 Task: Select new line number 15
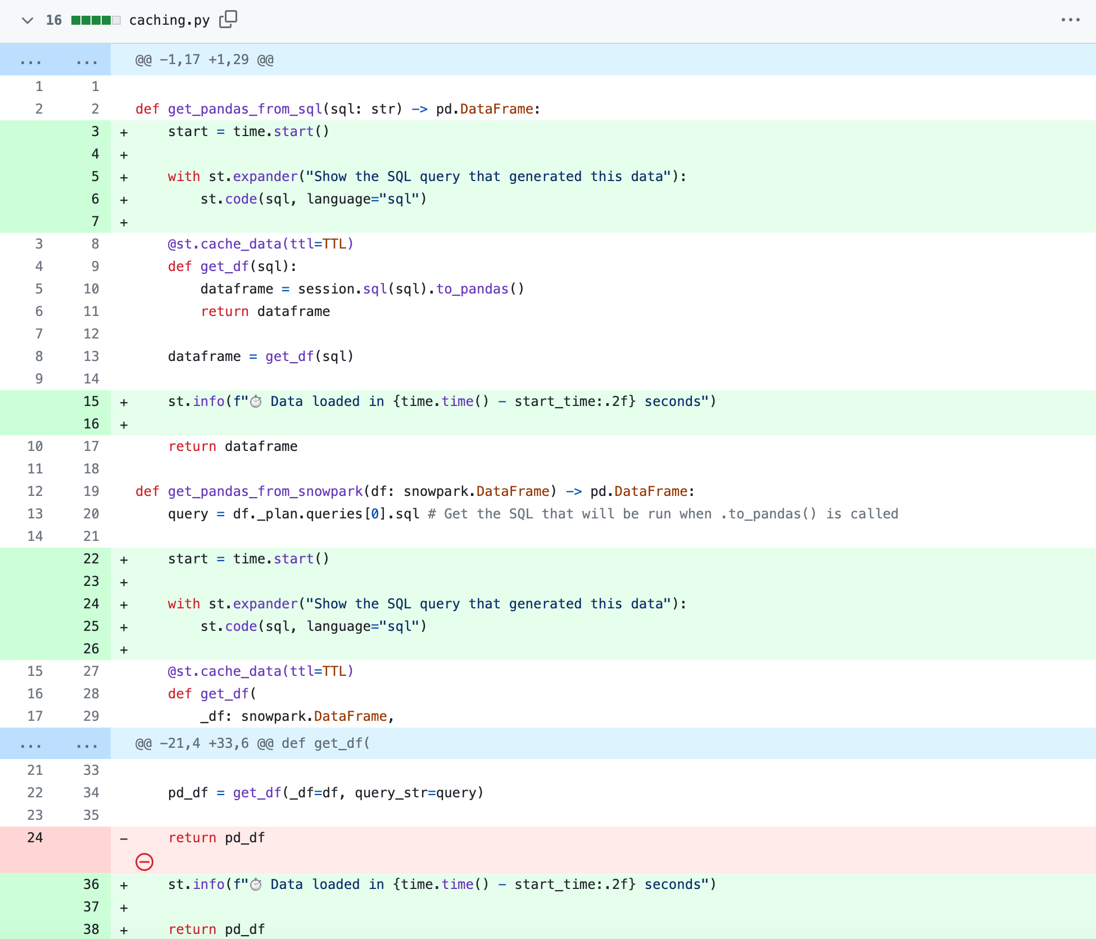point(91,401)
